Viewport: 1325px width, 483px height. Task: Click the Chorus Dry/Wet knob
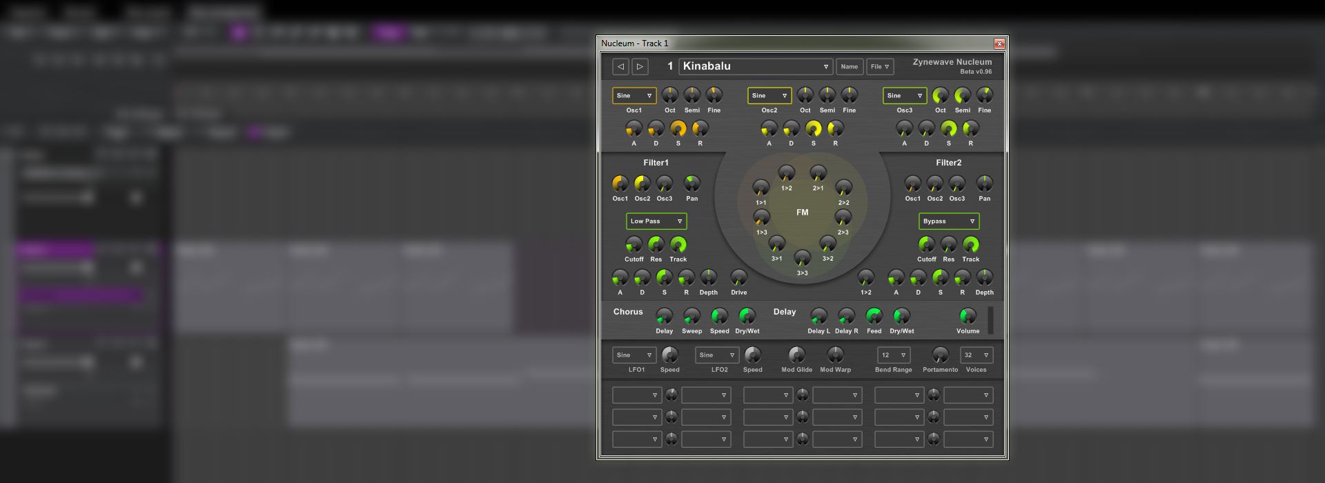coord(747,316)
